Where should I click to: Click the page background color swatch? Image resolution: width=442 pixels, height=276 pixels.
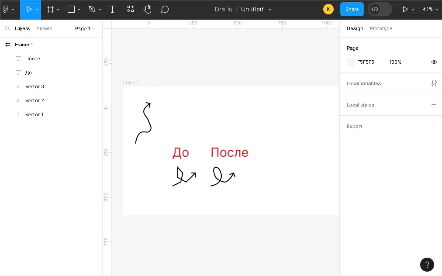pyautogui.click(x=350, y=62)
